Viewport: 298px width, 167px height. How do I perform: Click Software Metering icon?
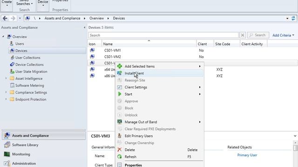(x=12, y=85)
